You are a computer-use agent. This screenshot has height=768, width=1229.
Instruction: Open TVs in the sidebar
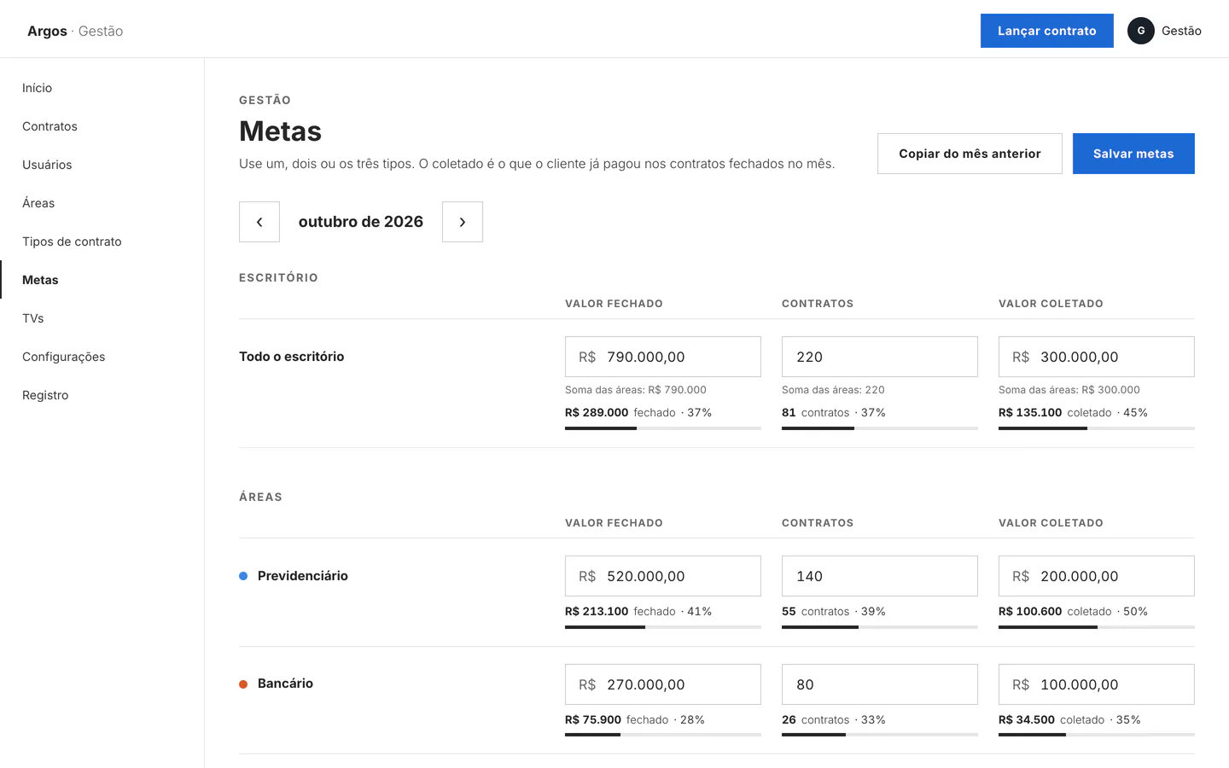click(x=102, y=318)
